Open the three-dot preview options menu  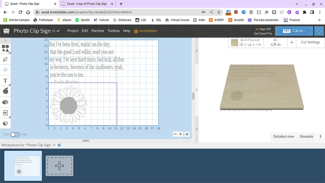pyautogui.click(x=321, y=136)
